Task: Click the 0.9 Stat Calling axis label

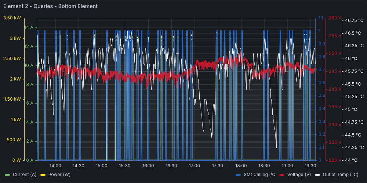Action: (321, 44)
